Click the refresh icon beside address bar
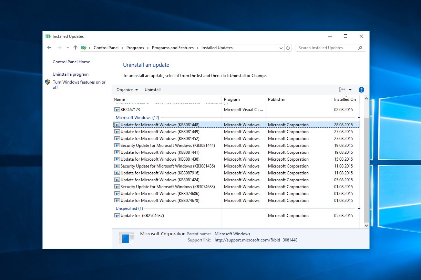Viewport: 421px width, 280px height. (x=288, y=48)
